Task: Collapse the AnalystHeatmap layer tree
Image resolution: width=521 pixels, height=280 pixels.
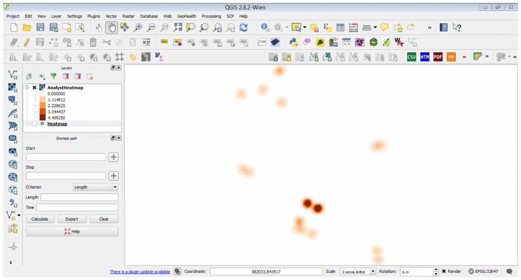Action: 27,87
